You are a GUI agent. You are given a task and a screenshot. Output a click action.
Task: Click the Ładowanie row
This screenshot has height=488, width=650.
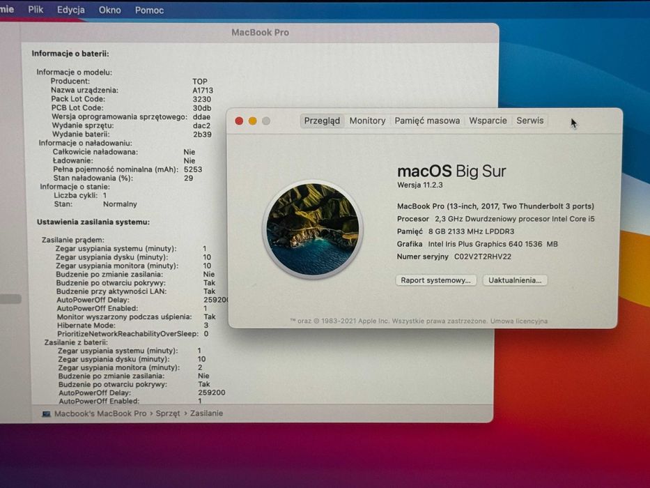click(124, 160)
